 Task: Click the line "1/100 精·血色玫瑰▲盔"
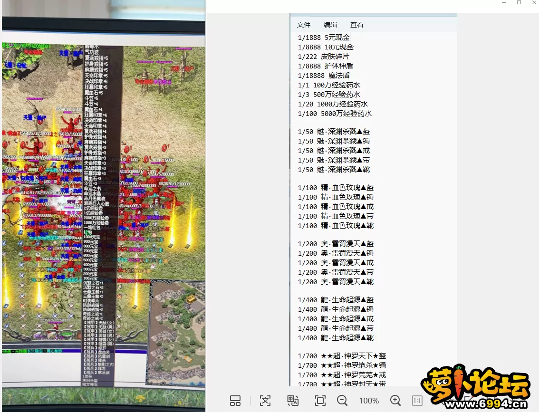[336, 188]
